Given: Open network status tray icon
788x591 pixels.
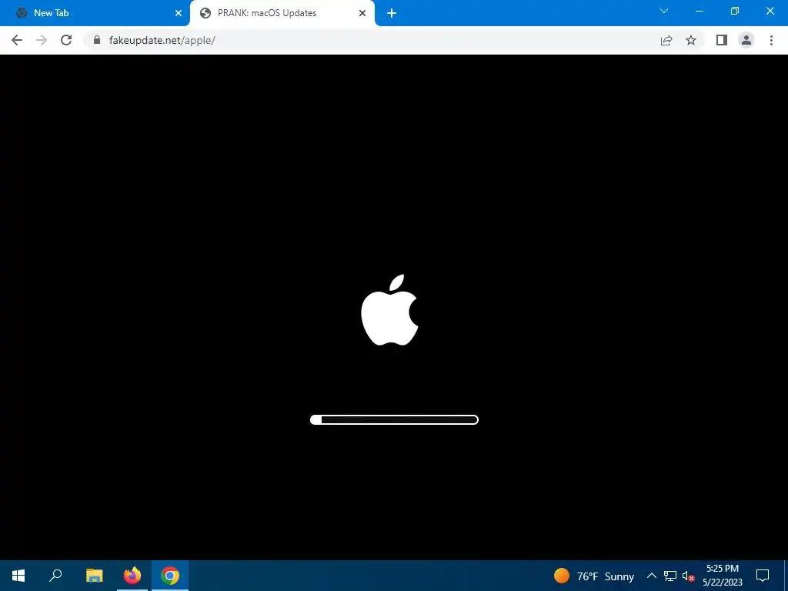Looking at the screenshot, I should click(670, 576).
